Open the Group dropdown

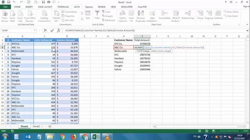tap(200, 19)
